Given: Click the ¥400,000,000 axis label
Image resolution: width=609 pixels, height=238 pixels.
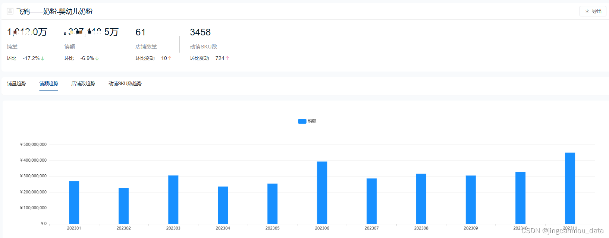Looking at the screenshot, I should click(x=34, y=160).
